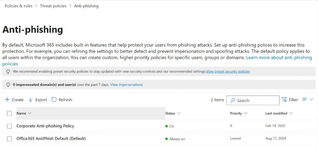Open the Status column sort chevron
318x149 pixels.
click(179, 113)
